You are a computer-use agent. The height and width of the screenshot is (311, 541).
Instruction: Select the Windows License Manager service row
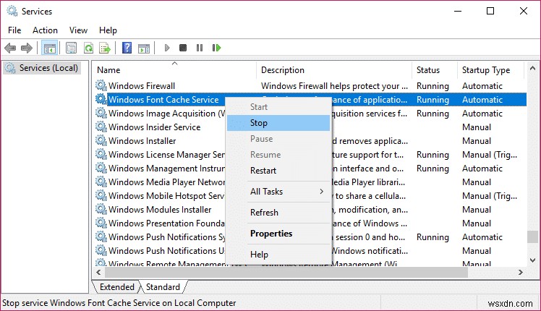coord(310,155)
